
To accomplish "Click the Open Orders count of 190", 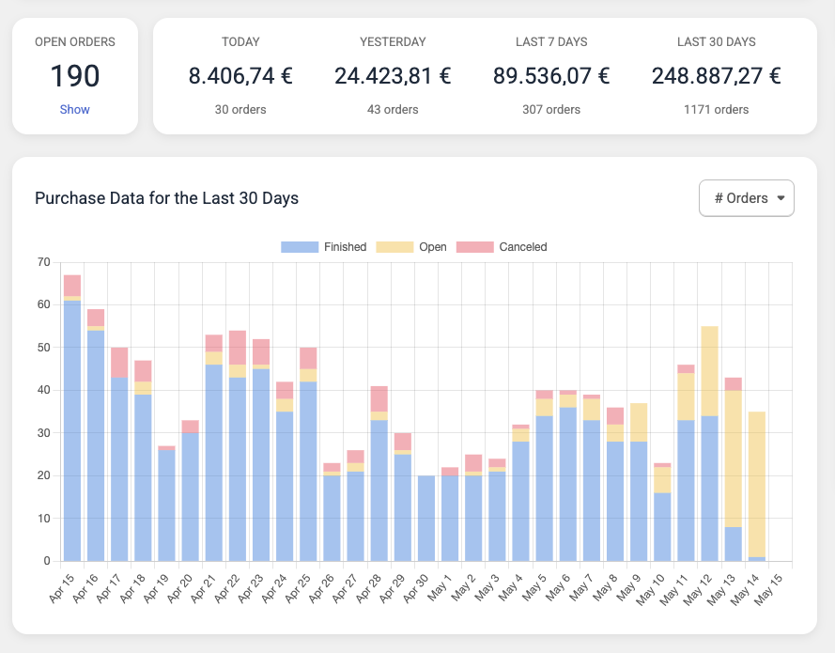I will [x=74, y=77].
